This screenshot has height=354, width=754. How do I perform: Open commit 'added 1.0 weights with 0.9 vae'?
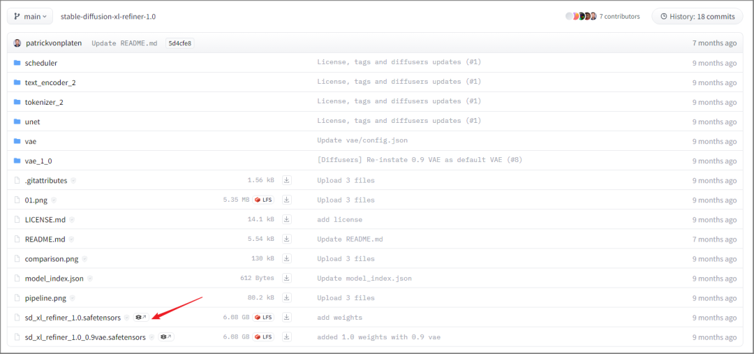pyautogui.click(x=378, y=337)
